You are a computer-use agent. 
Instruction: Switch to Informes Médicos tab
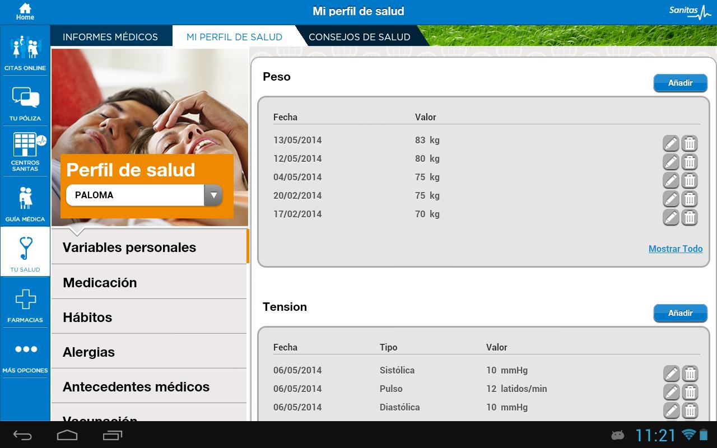pyautogui.click(x=110, y=37)
